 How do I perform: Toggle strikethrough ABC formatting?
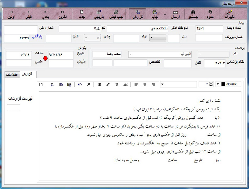[x=125, y=84]
